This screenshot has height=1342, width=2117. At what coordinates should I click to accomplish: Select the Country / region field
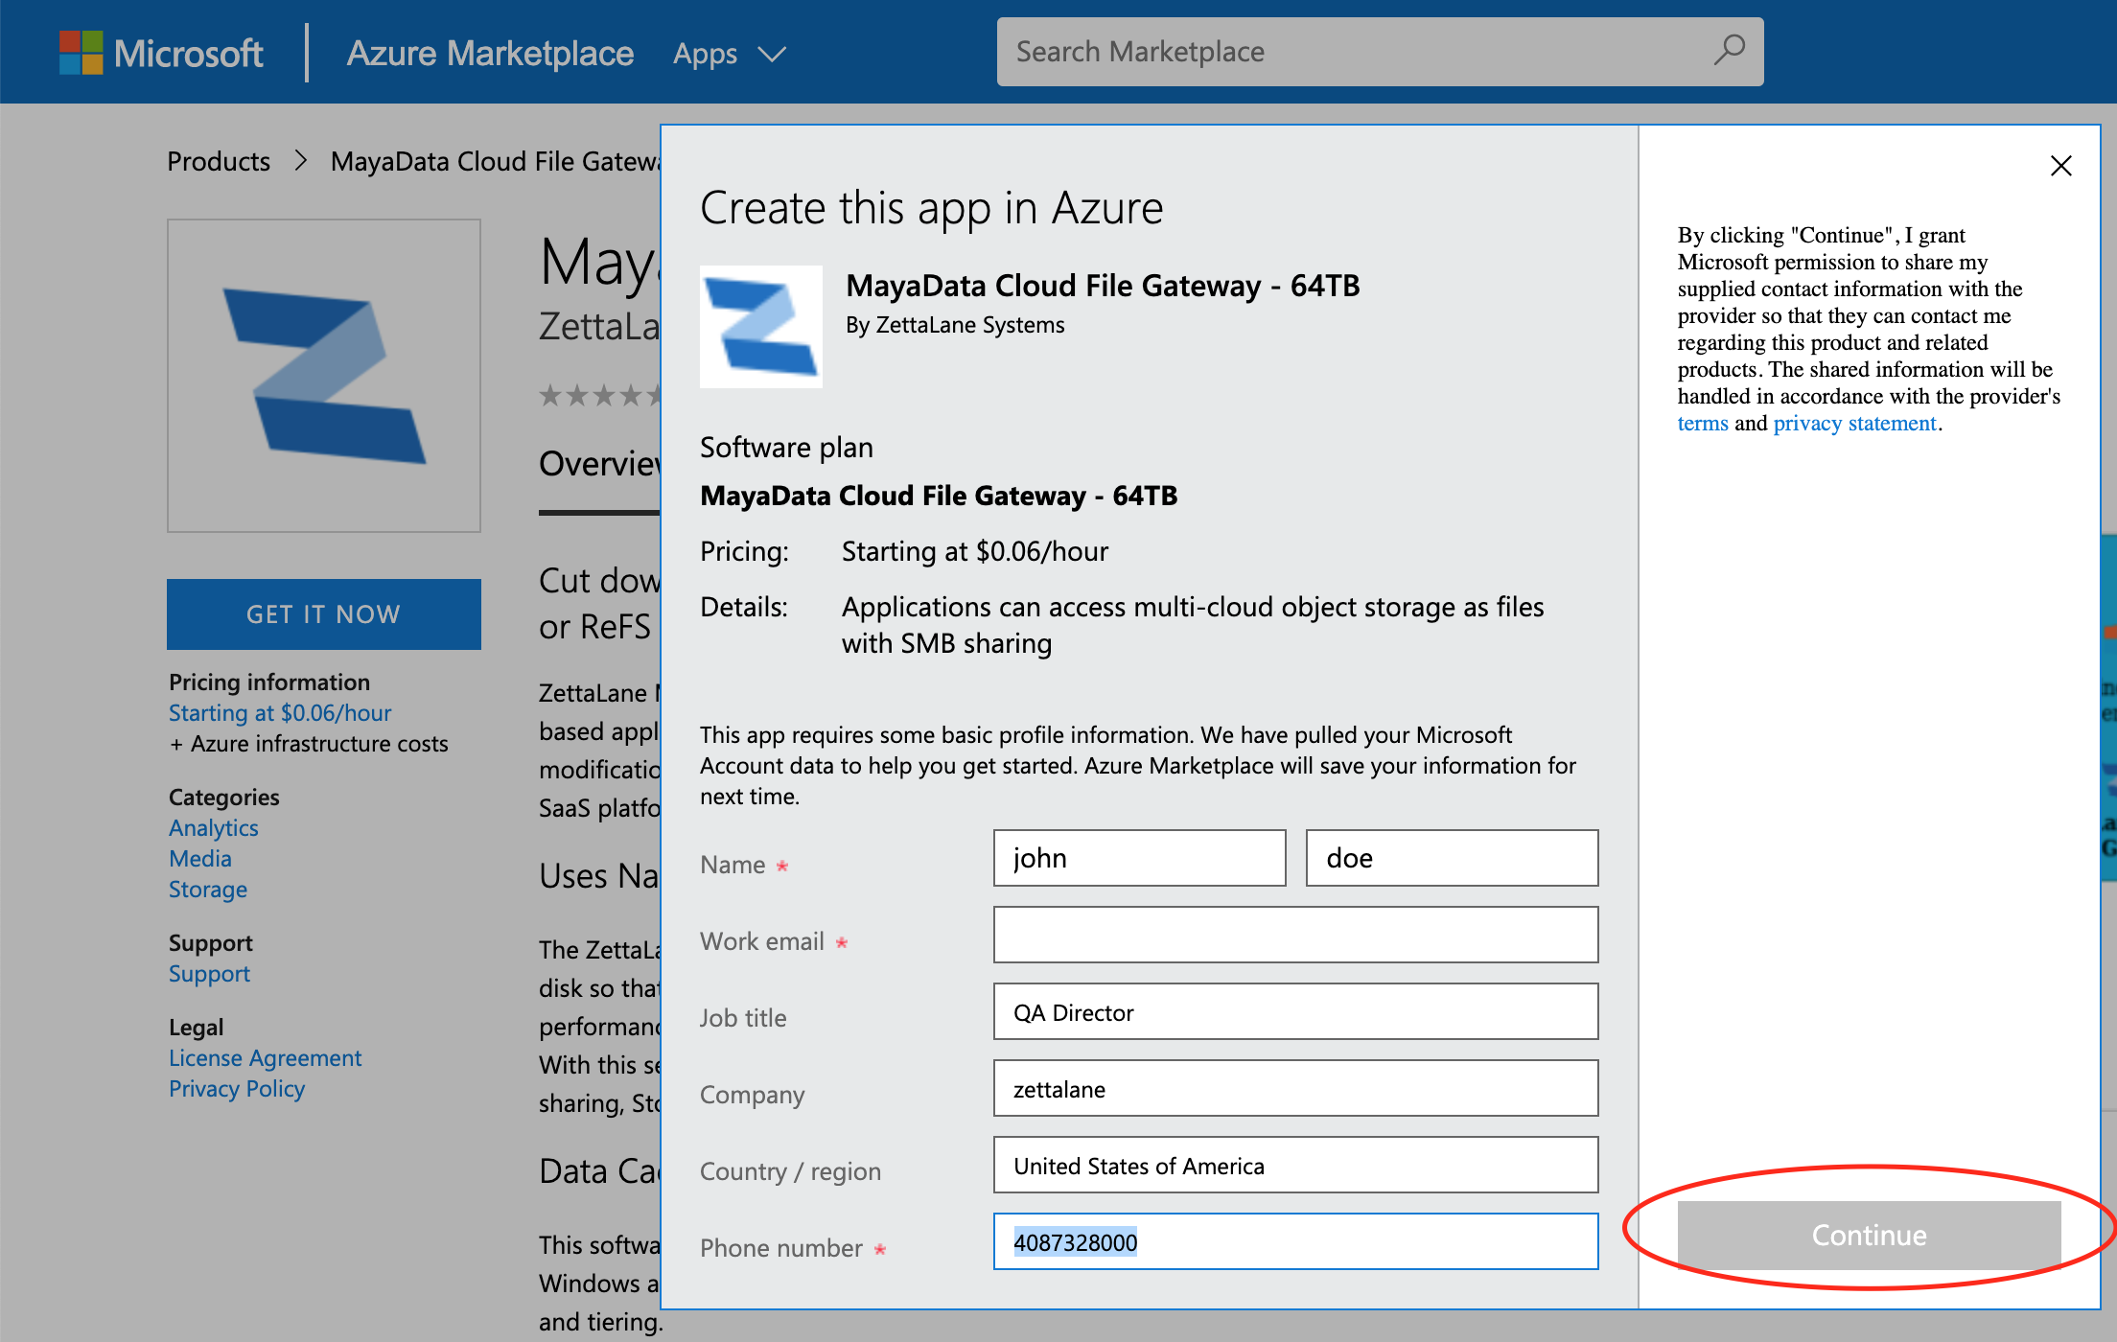[x=1294, y=1165]
